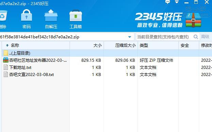Image resolution: width=212 pixels, height=132 pixels.
Task: Click the 2345好压 logo banner
Action: coord(168,20)
